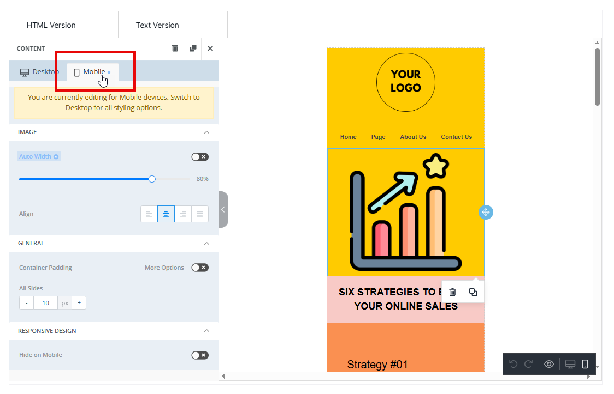
Task: Turn on Hide on Mobile
Action: (199, 355)
